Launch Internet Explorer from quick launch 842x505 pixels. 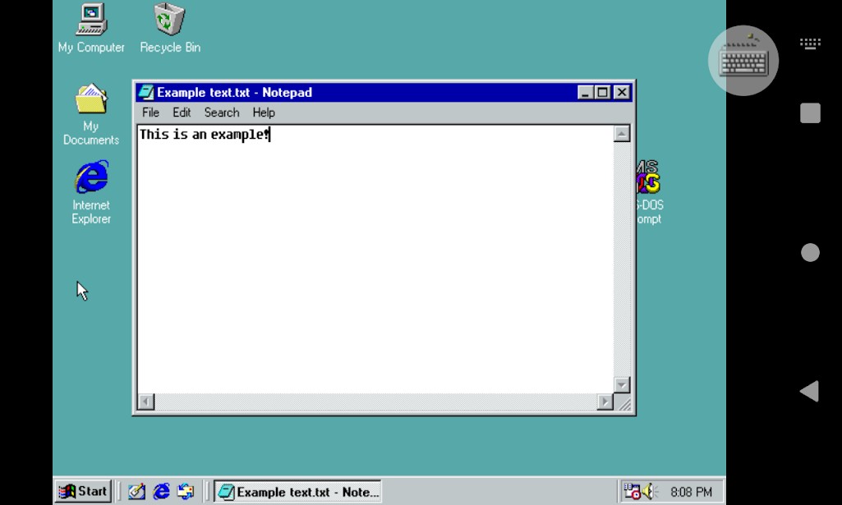click(x=161, y=491)
